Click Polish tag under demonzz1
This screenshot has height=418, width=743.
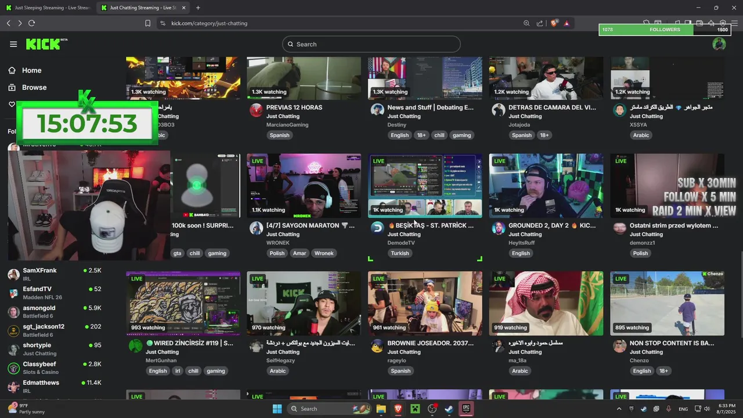click(x=640, y=253)
